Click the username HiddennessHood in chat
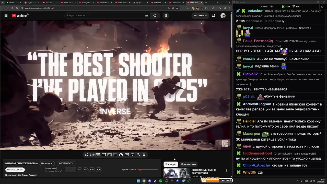 [258, 153]
